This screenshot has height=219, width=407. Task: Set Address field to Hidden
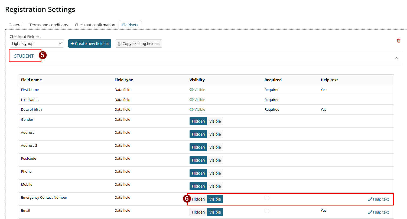pos(198,134)
